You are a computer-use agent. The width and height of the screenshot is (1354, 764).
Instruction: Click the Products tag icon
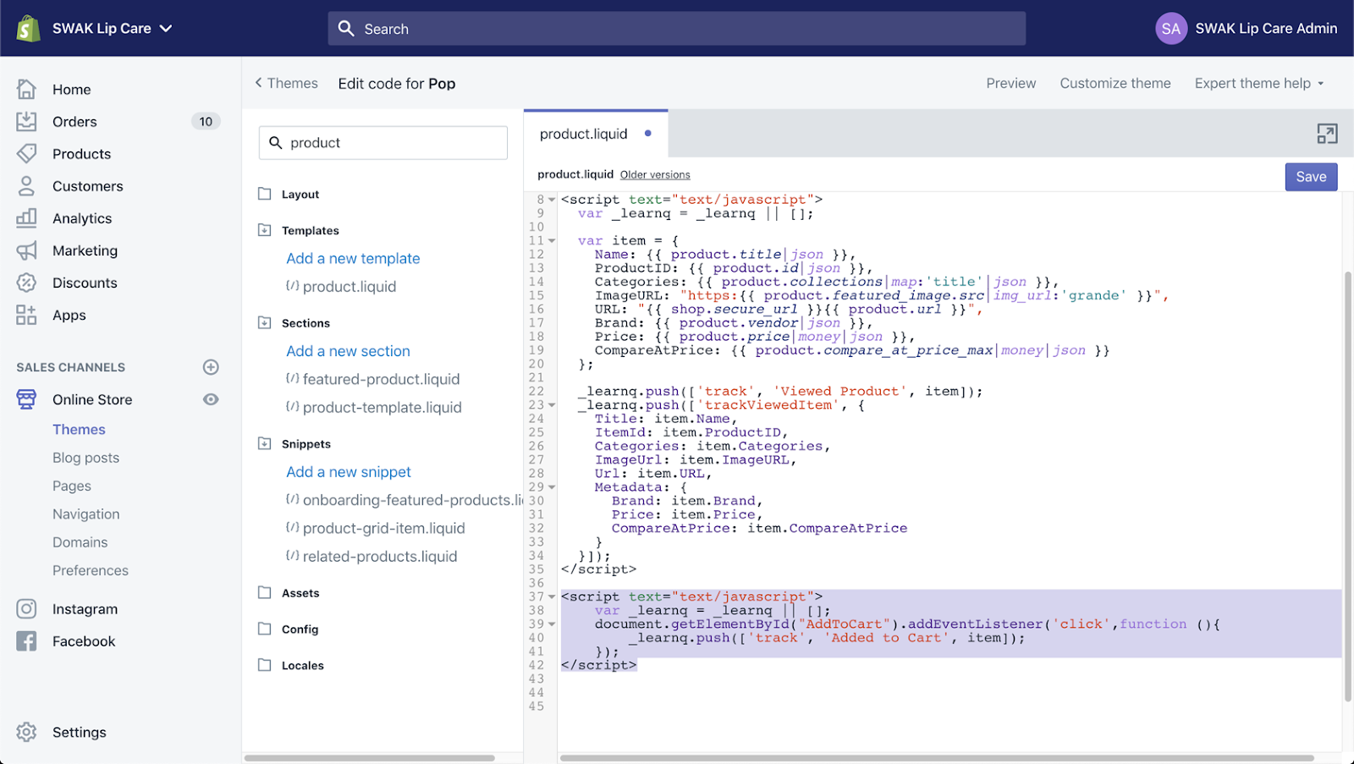click(26, 154)
